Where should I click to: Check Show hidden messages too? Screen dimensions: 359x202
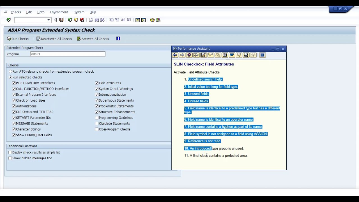(x=10, y=158)
